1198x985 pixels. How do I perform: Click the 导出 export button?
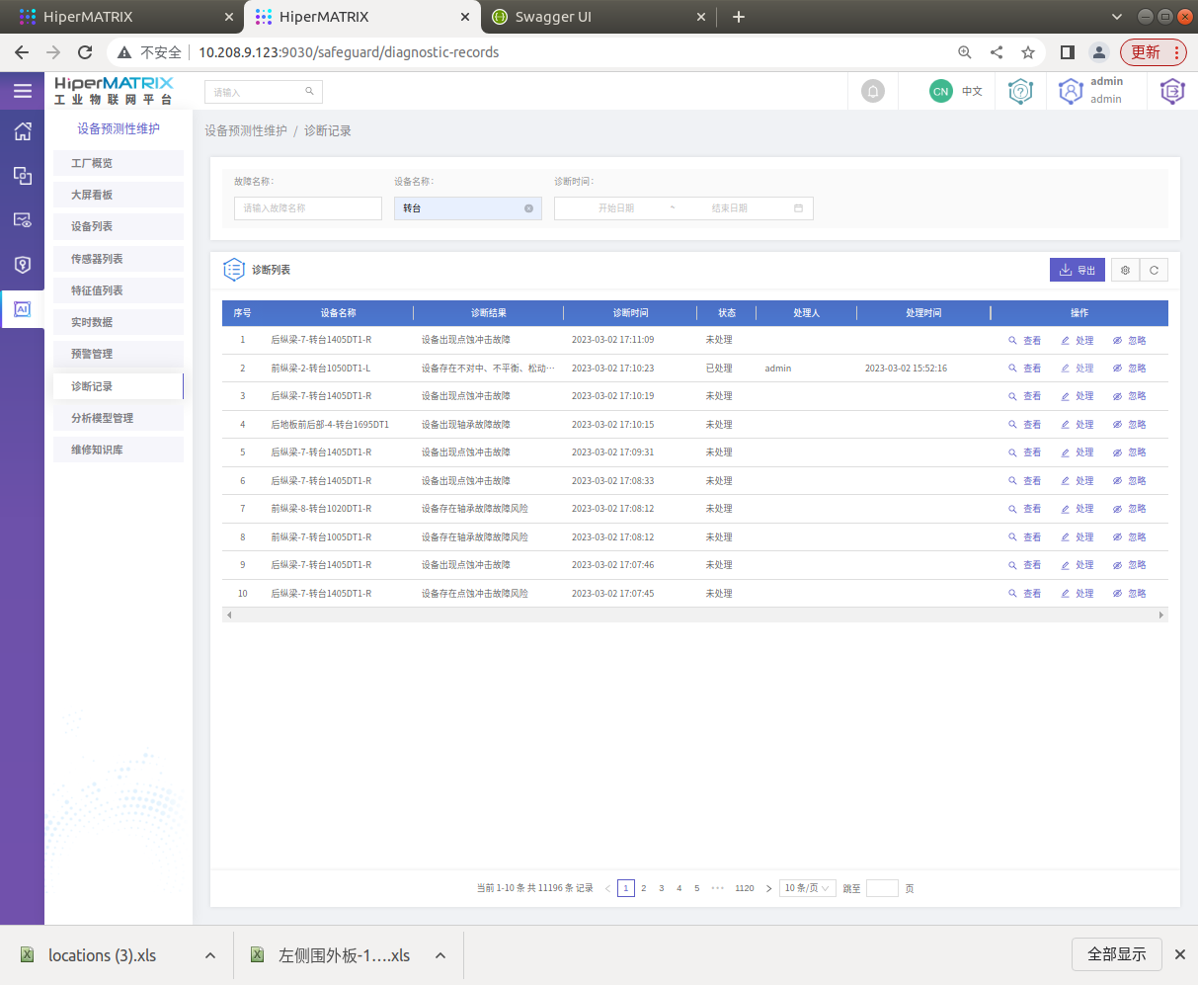click(1078, 270)
